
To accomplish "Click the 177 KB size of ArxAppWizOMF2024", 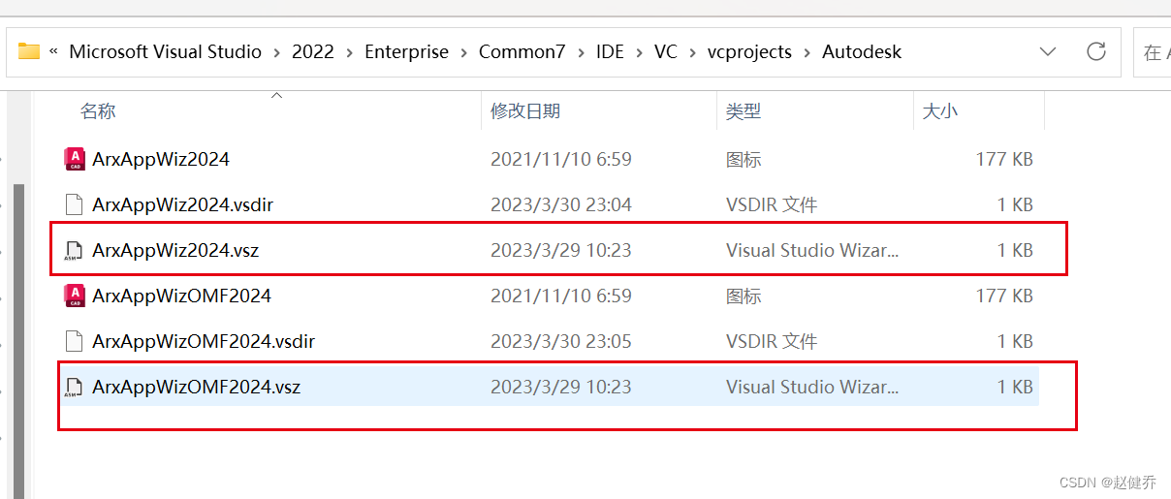I will (1004, 296).
